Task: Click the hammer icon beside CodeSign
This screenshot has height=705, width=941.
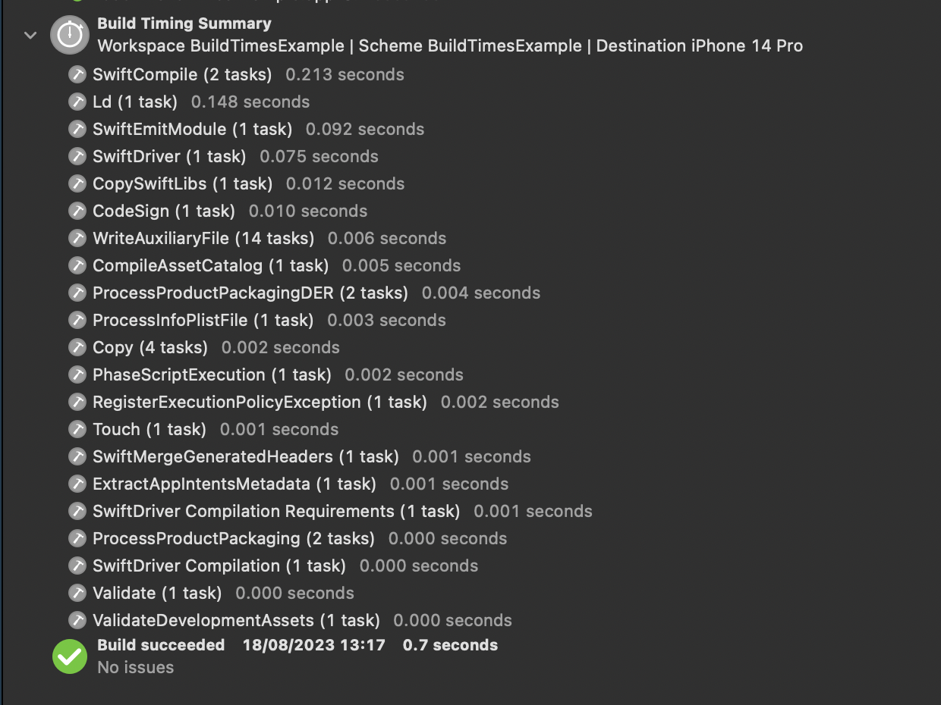Action: [x=77, y=211]
